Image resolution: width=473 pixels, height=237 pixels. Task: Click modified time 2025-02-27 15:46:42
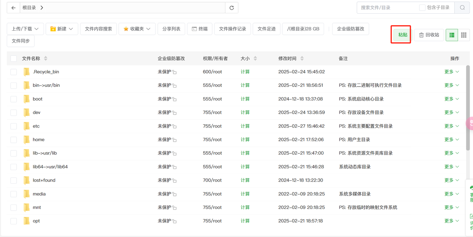tap(302, 126)
